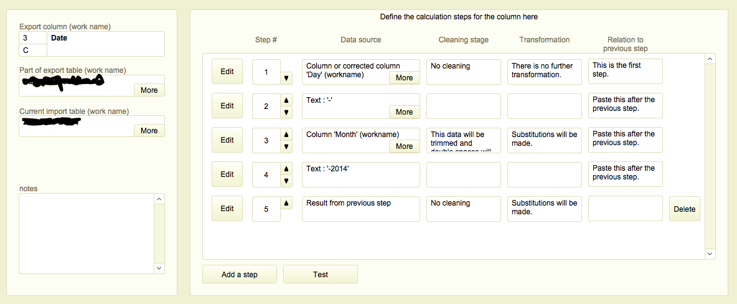Image resolution: width=737 pixels, height=304 pixels.
Task: Expand More for Column 'Month' source
Action: tap(404, 146)
